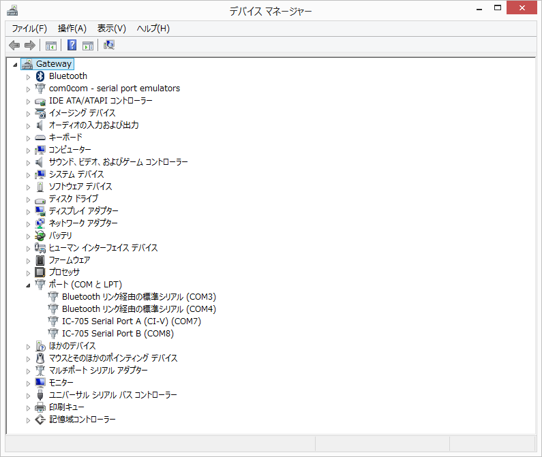Expand イメージング デバイス arrow
The height and width of the screenshot is (457, 542).
[x=29, y=114]
